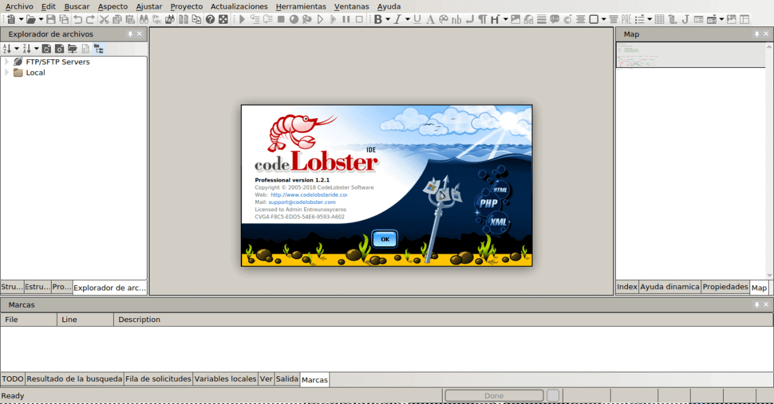Open the Ayuda menu
The image size is (774, 404).
389,7
